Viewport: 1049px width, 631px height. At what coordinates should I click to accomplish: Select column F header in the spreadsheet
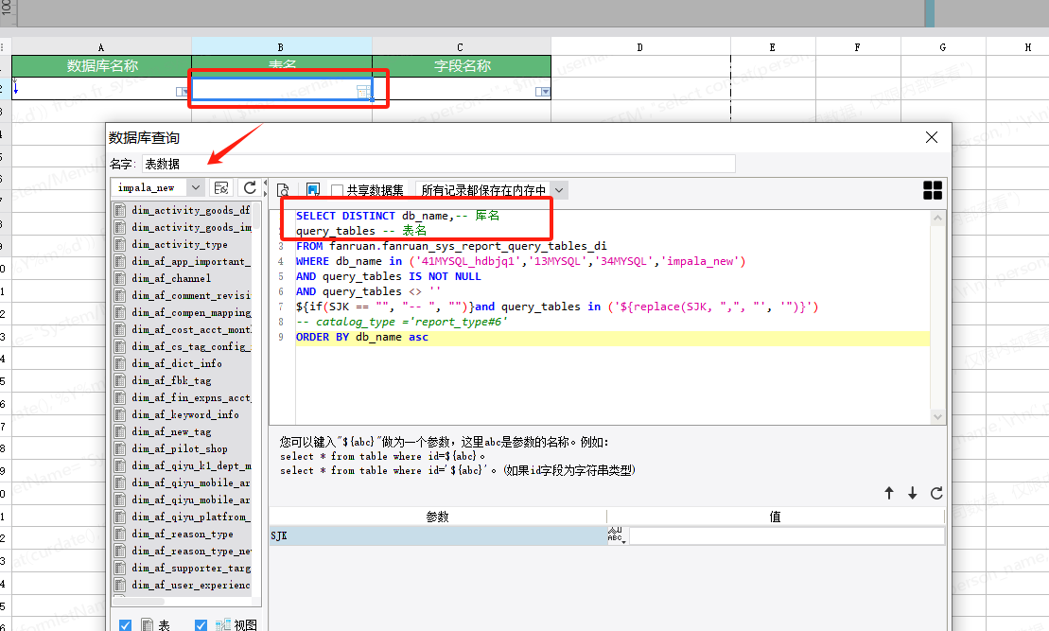tap(858, 47)
